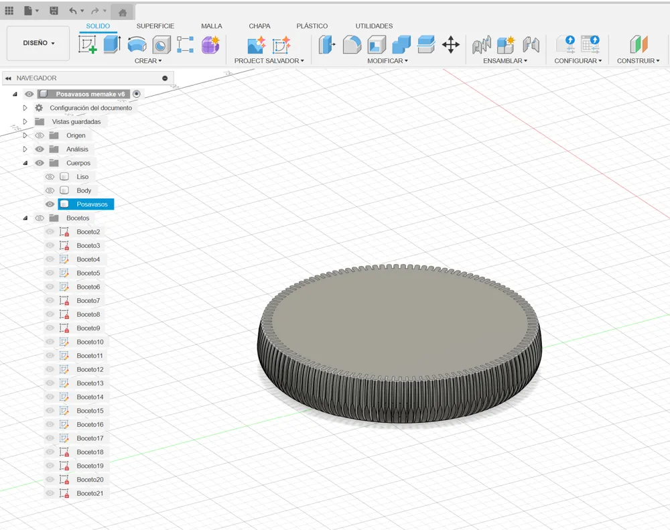Toggle visibility of Boceto2
This screenshot has width=670, height=530.
tap(50, 232)
